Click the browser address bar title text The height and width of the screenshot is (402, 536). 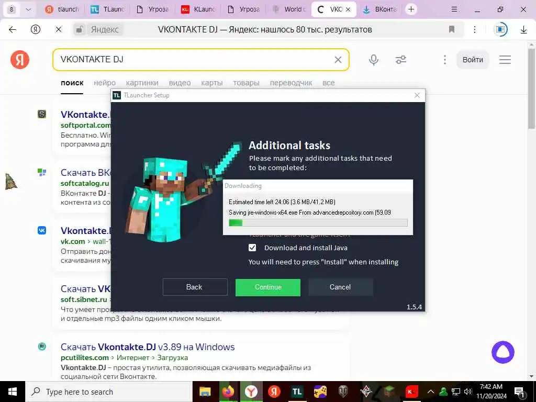click(265, 30)
